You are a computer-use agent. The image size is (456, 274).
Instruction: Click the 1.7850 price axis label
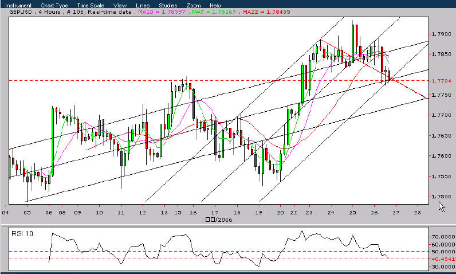pos(441,54)
